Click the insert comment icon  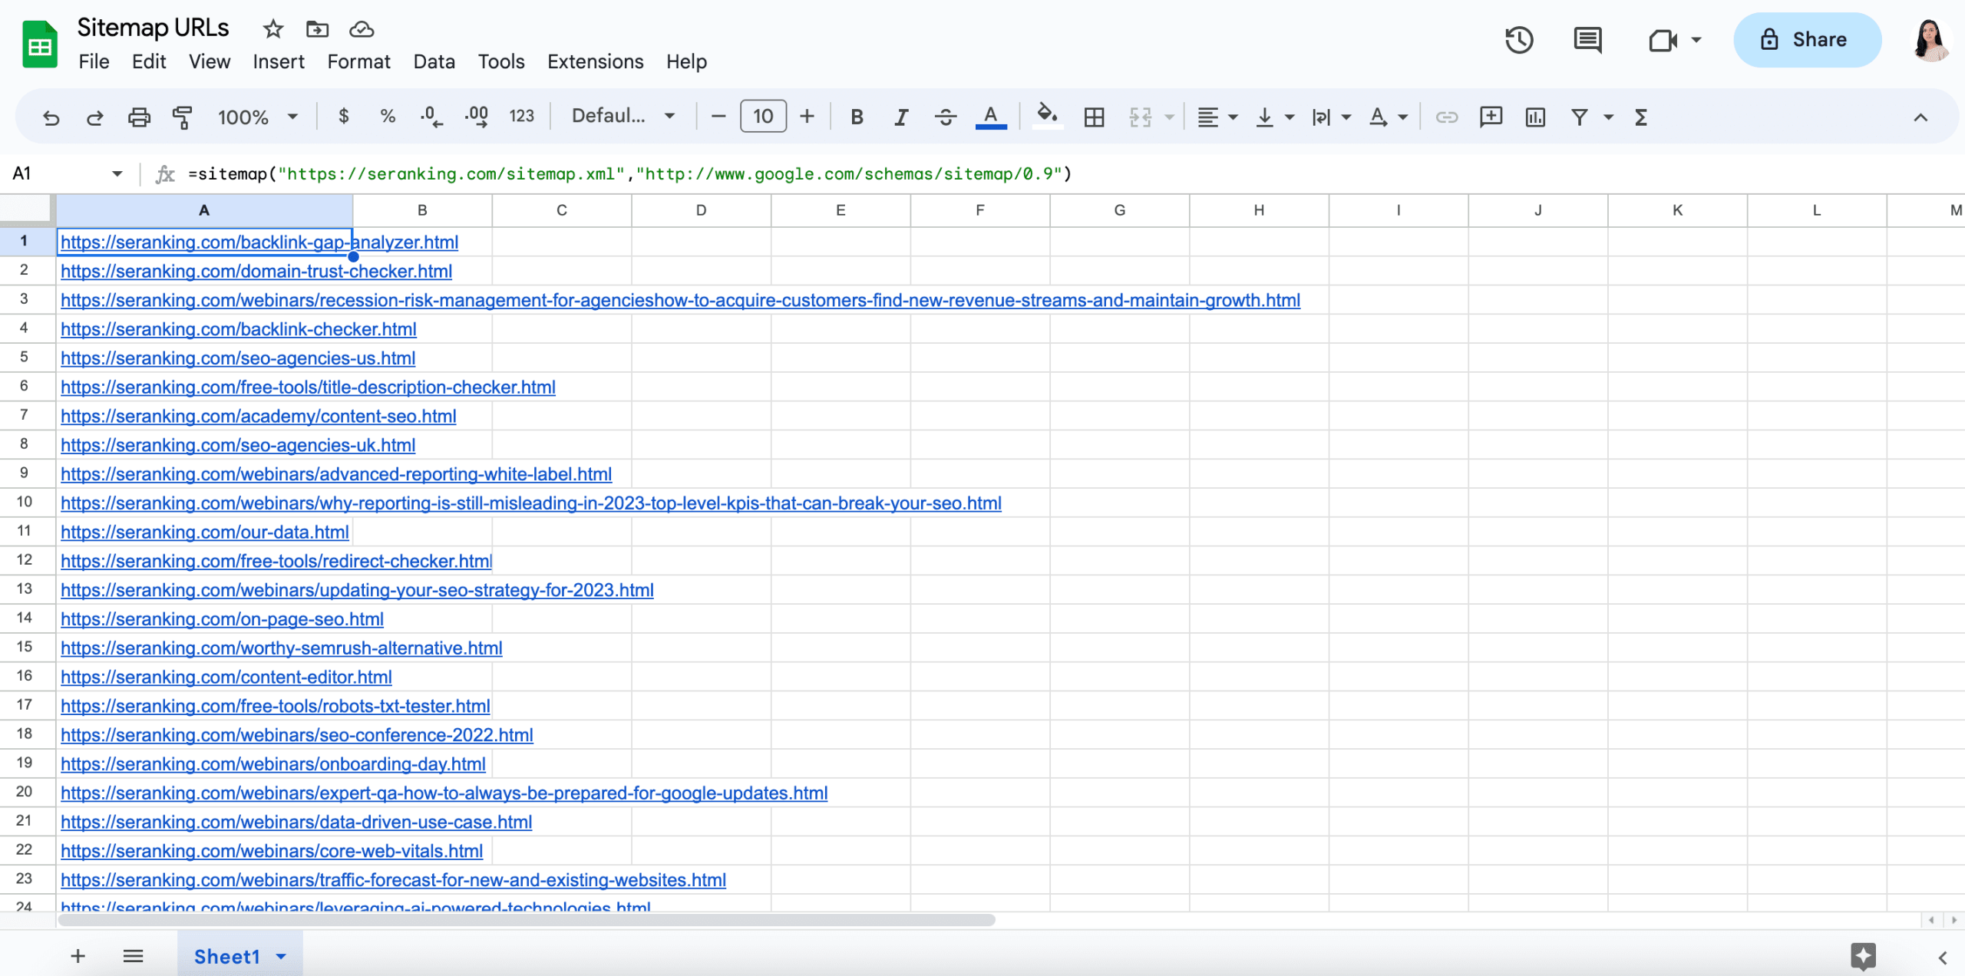point(1491,117)
